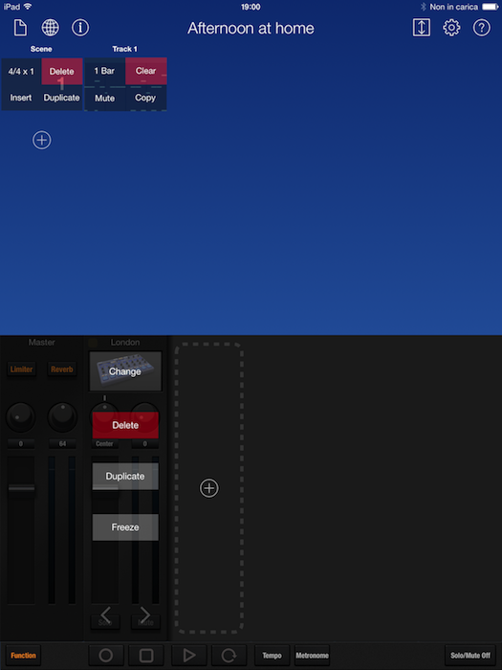The width and height of the screenshot is (502, 670).
Task: Toggle the Function mode button
Action: coord(24,655)
